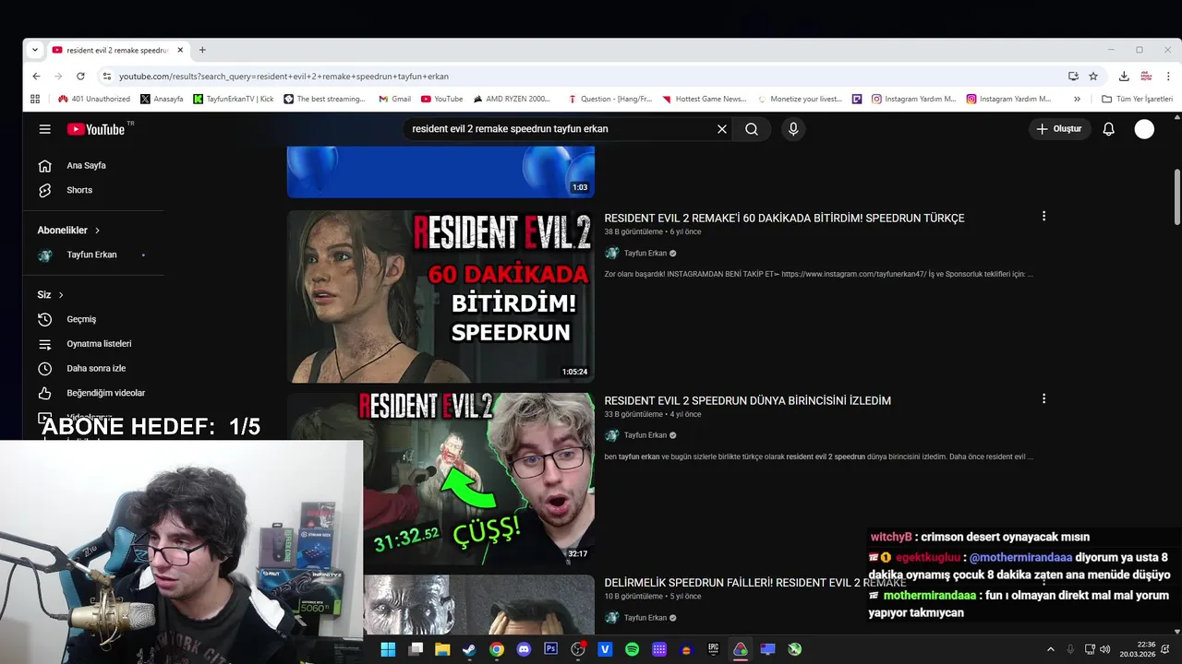Viewport: 1182px width, 664px height.
Task: Go to the YouTube logo home link
Action: (96, 129)
